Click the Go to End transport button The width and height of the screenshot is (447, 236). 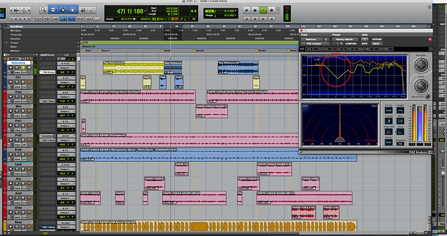tap(271, 19)
